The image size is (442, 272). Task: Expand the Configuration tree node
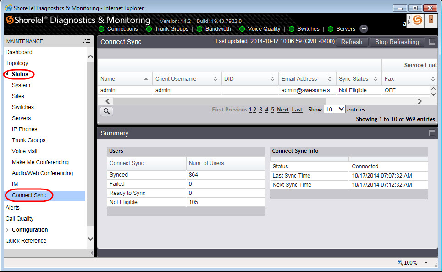point(7,230)
